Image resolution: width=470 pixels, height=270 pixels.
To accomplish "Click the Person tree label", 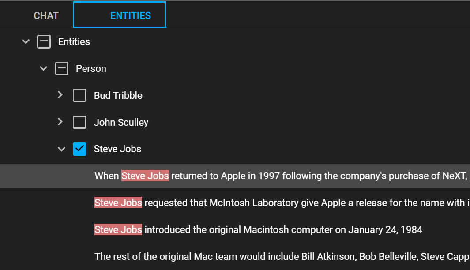I will (91, 69).
